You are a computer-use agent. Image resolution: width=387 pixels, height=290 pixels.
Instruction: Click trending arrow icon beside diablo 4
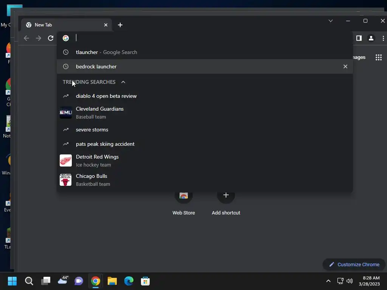click(x=66, y=96)
